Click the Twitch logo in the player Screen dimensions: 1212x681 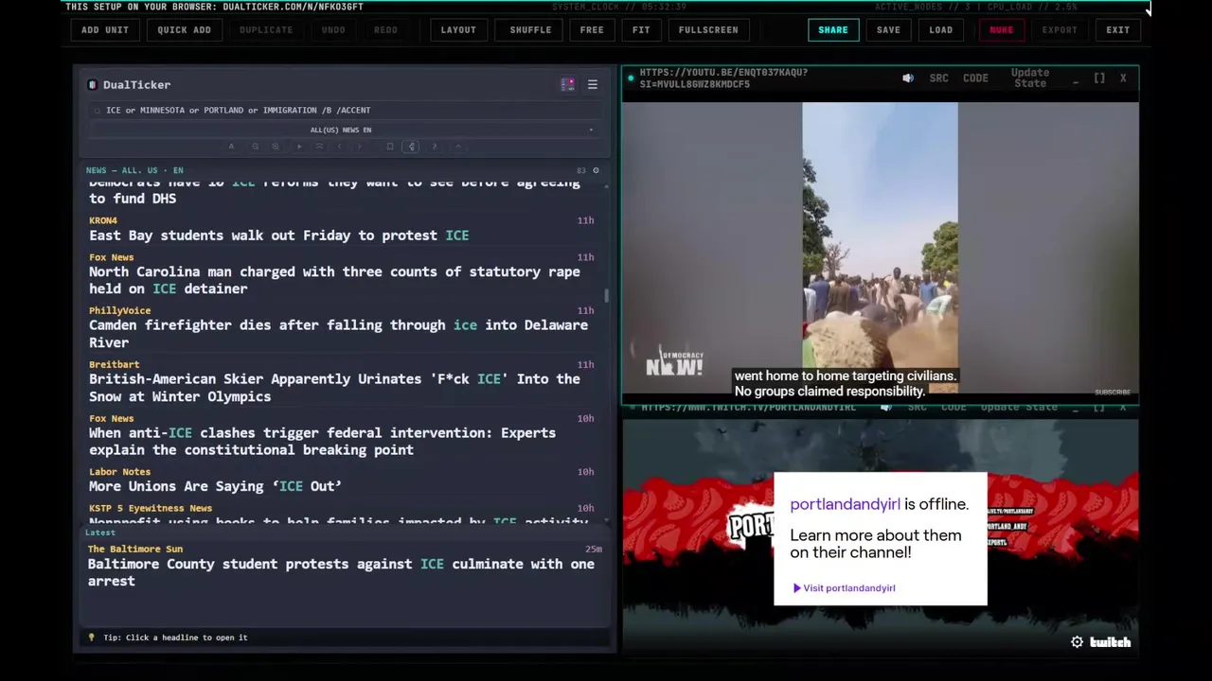click(x=1110, y=642)
